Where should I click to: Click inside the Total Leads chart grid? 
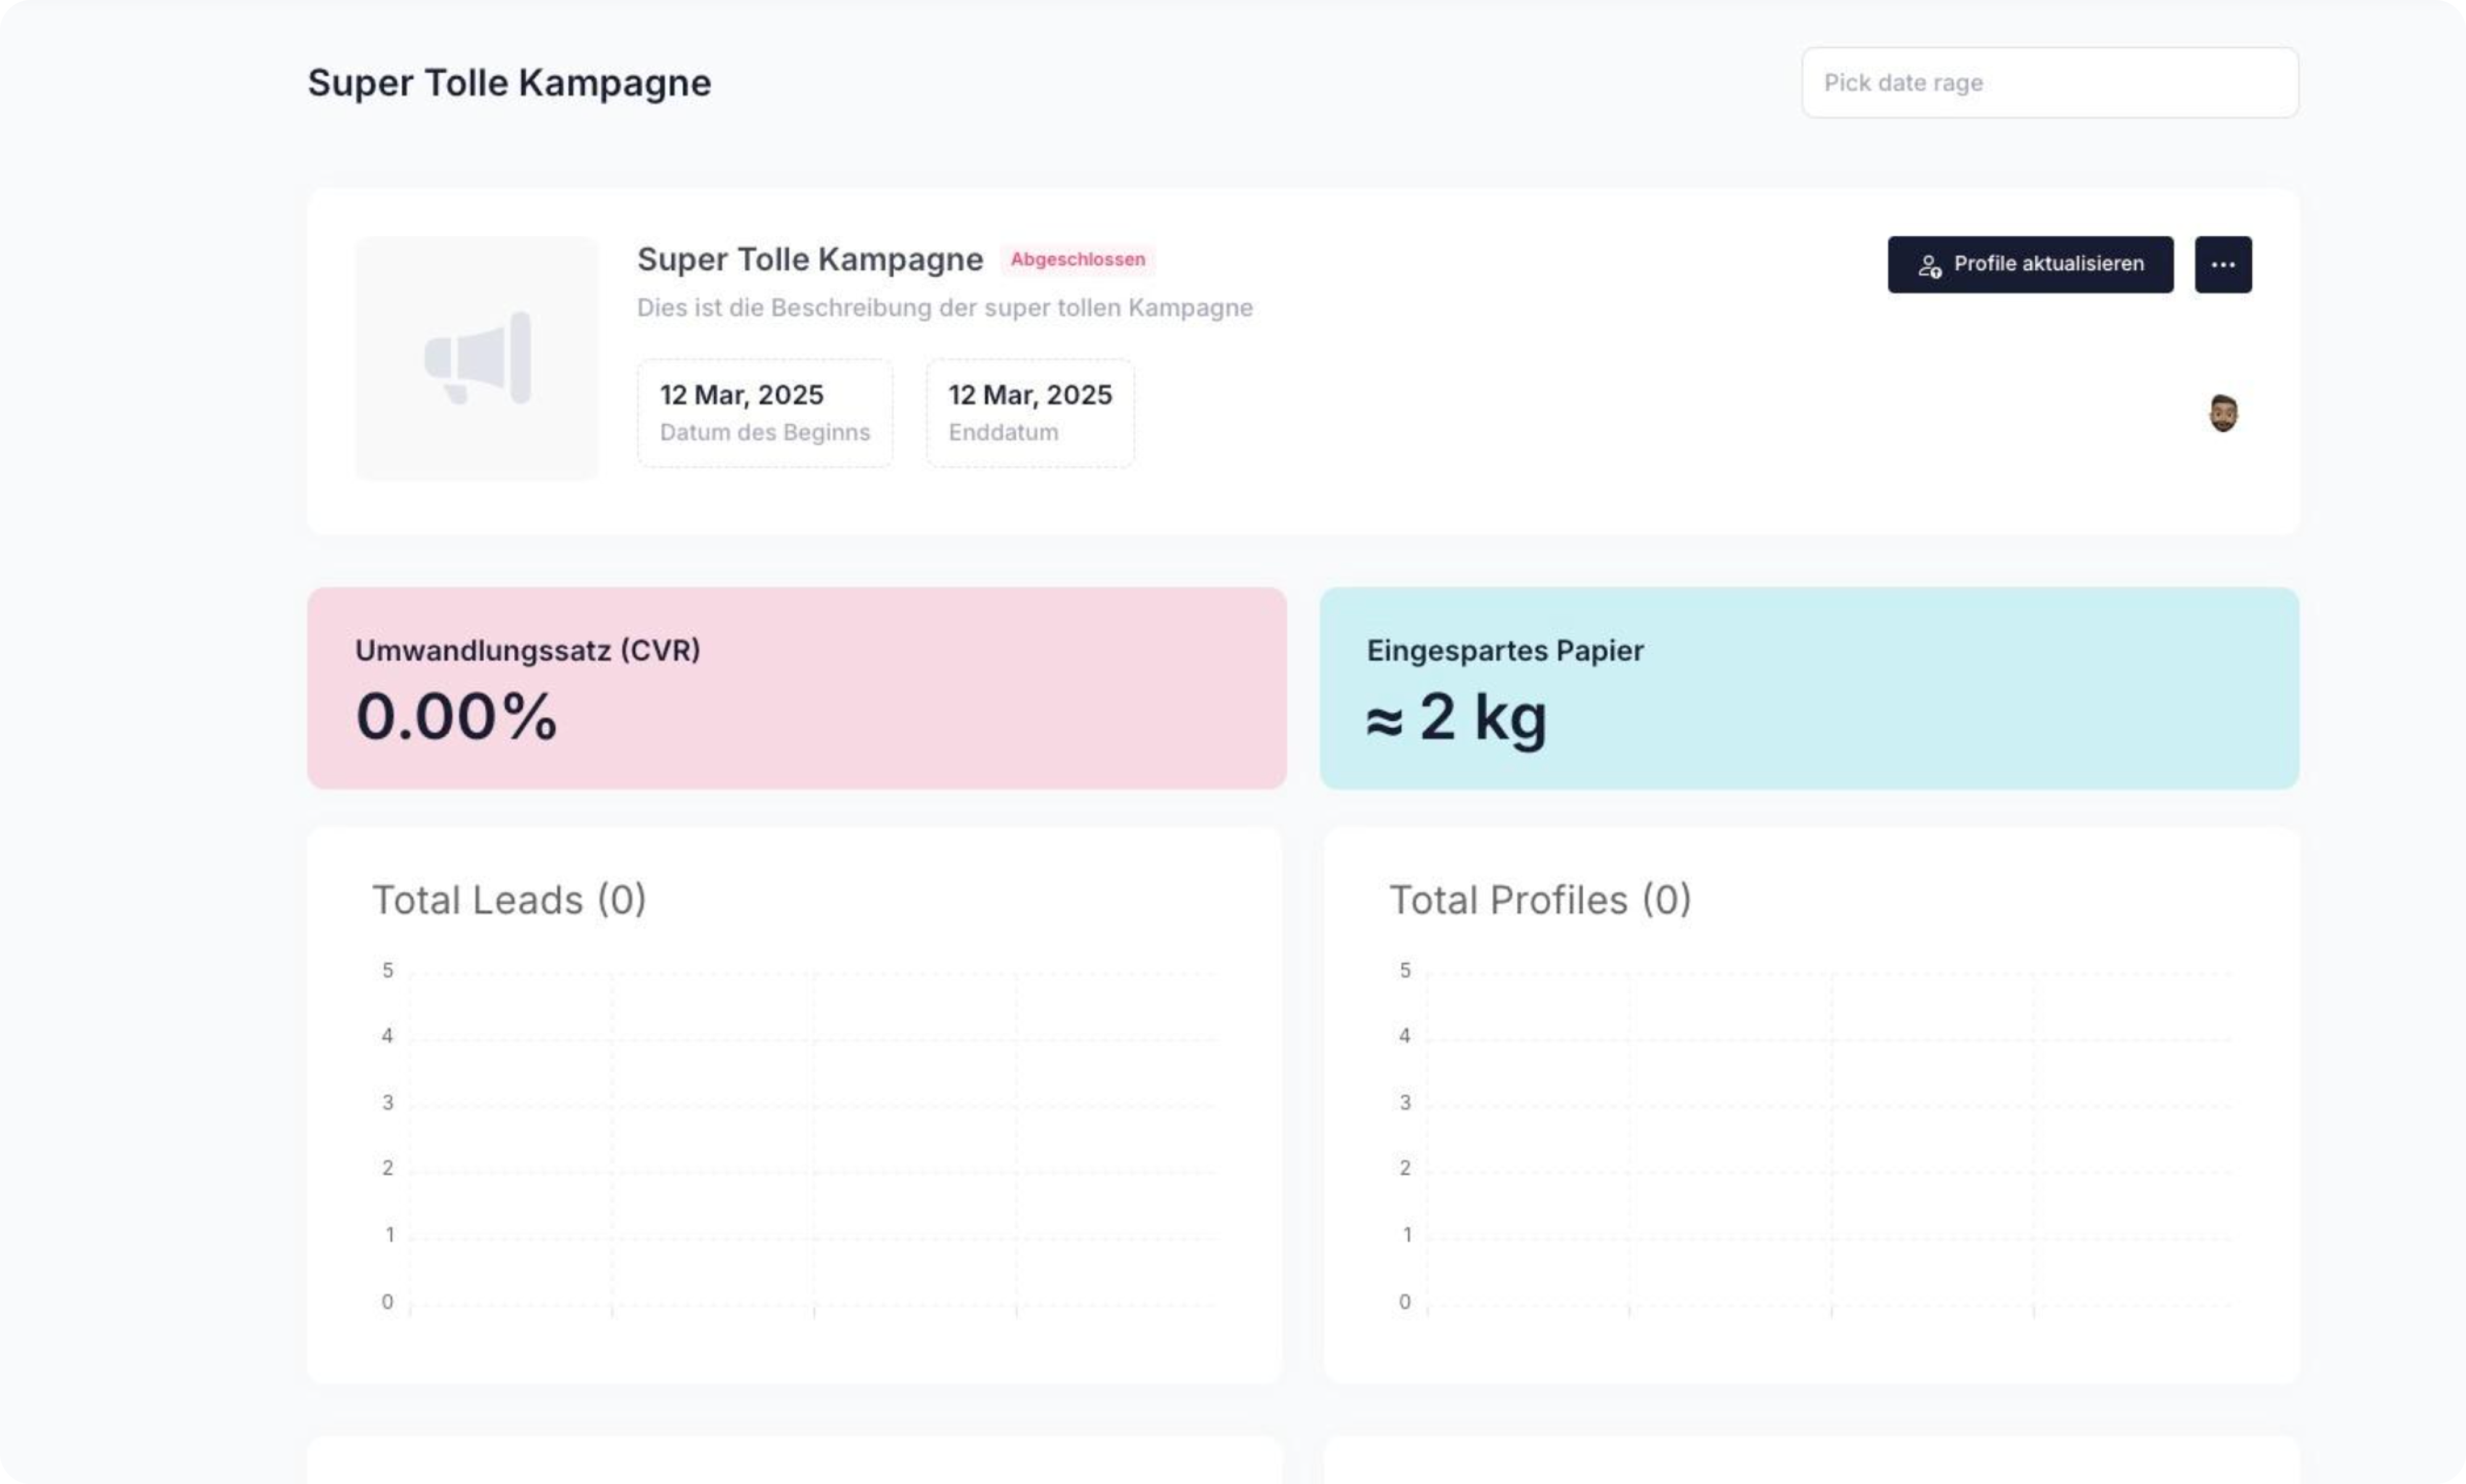(x=813, y=1138)
